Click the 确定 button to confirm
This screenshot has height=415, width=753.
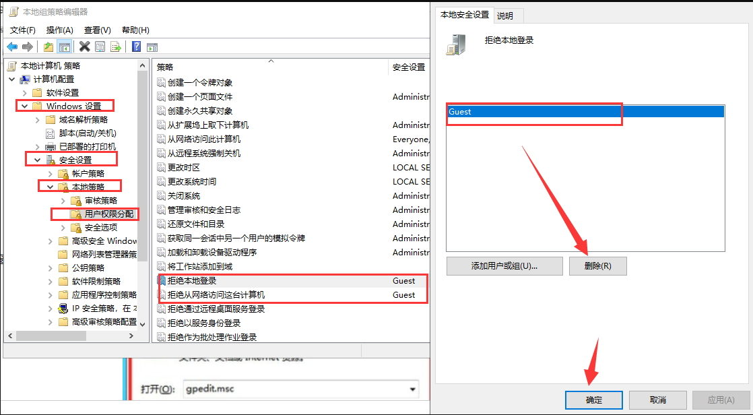point(593,400)
